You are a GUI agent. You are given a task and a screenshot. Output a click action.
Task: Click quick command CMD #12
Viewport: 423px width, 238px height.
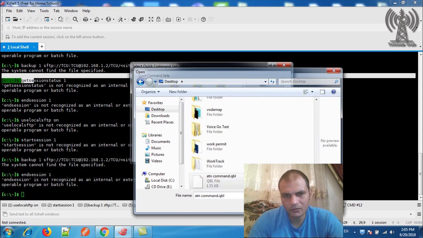(353, 205)
